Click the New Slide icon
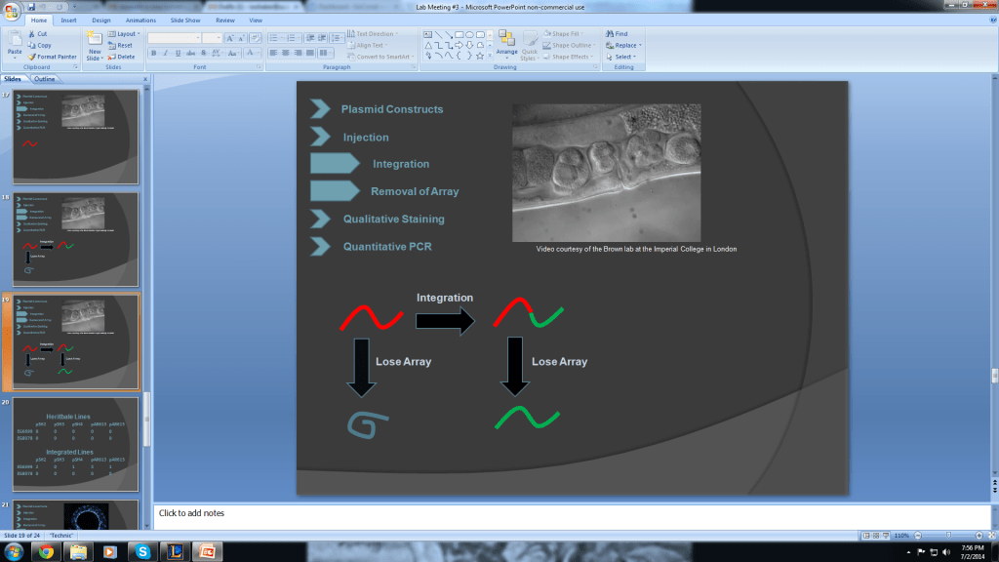Viewport: 999px width, 562px height. (96, 39)
